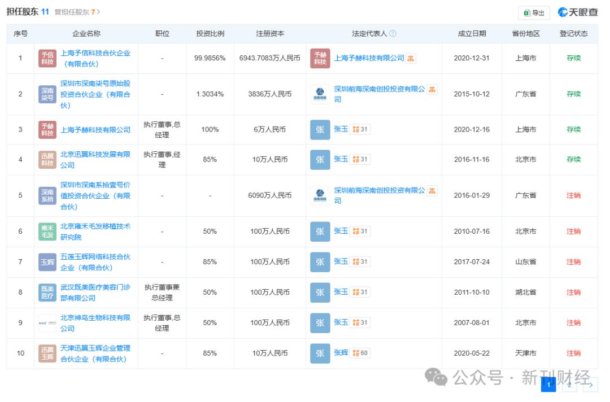Click the 6090万人民币 registered capital cell
The image size is (610, 402).
coord(270,195)
